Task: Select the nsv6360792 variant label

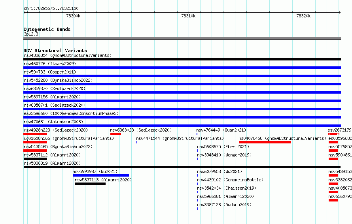Action: (x=340, y=196)
